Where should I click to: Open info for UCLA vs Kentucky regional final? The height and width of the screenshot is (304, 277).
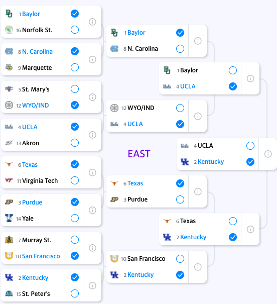[268, 154]
